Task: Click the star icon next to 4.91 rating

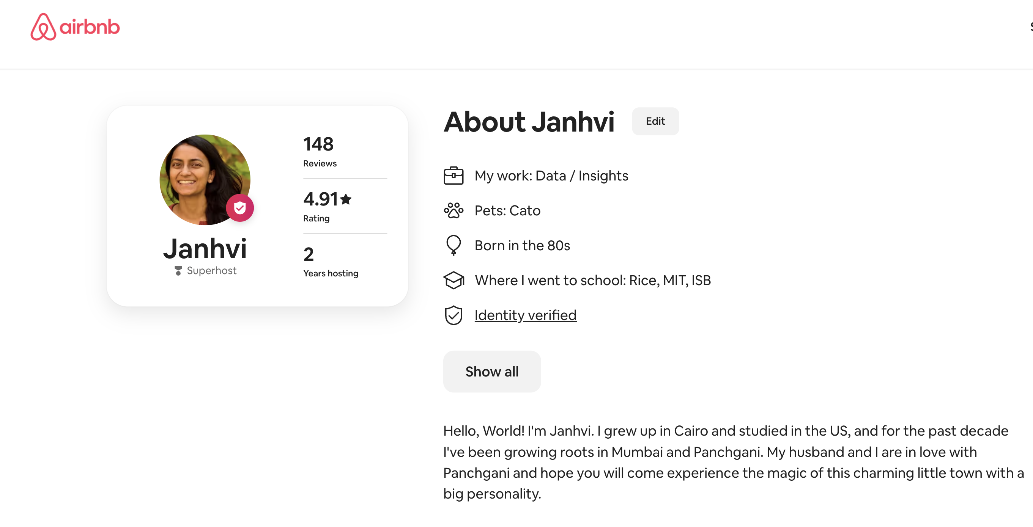Action: pyautogui.click(x=346, y=199)
